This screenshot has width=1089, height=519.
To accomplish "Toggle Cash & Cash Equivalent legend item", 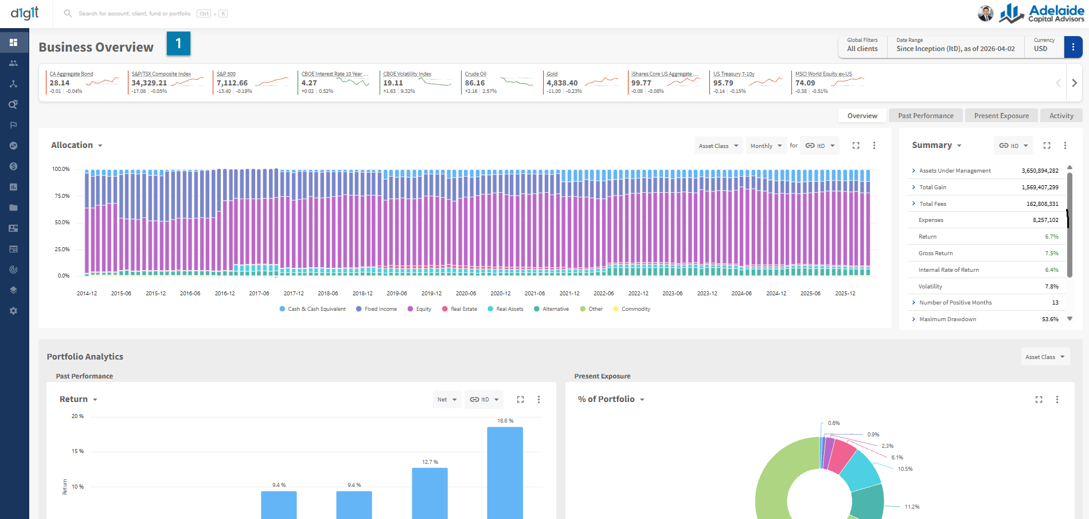I will click(x=313, y=309).
